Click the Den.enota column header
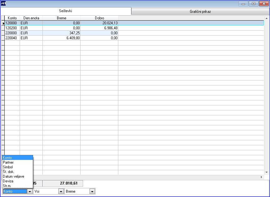Image resolution: width=270 pixels, height=197 pixels. pyautogui.click(x=31, y=18)
